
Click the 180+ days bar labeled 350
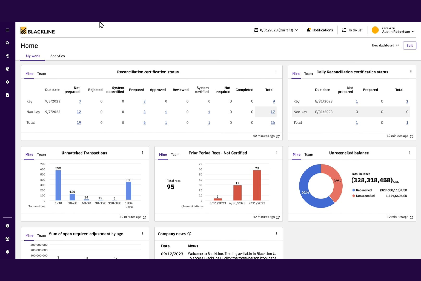(129, 191)
